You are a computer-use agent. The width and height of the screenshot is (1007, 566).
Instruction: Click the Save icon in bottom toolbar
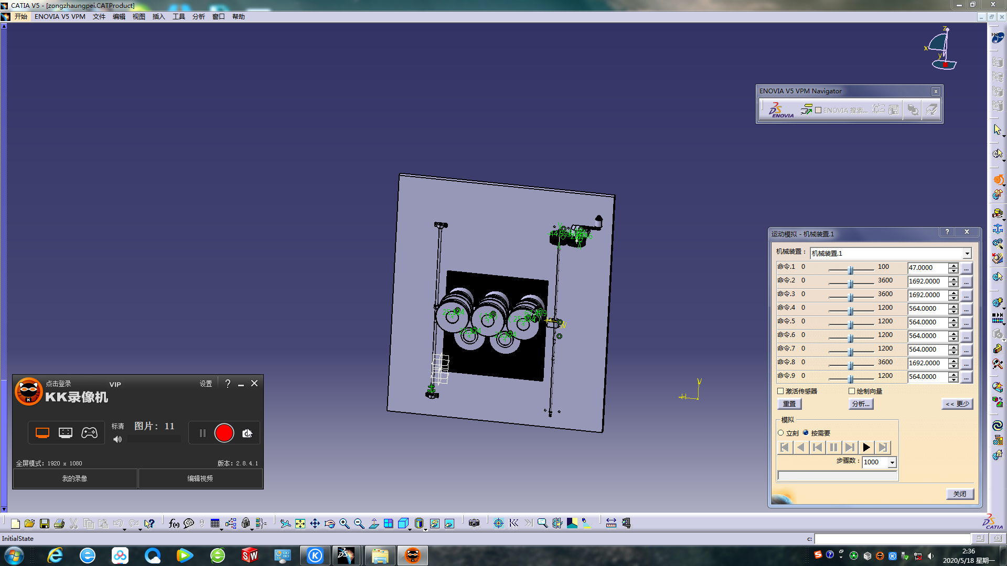(45, 524)
